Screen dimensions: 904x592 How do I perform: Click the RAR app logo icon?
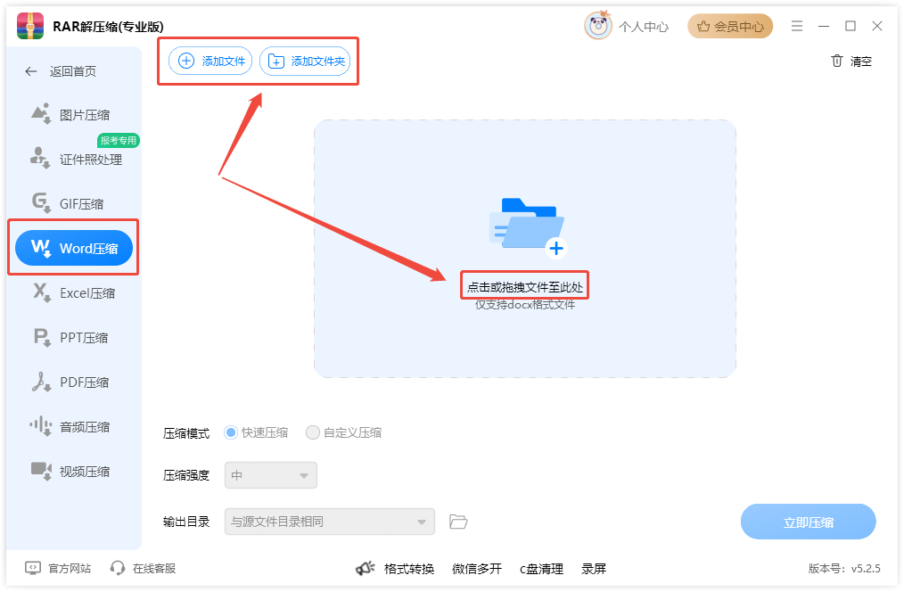[x=30, y=26]
